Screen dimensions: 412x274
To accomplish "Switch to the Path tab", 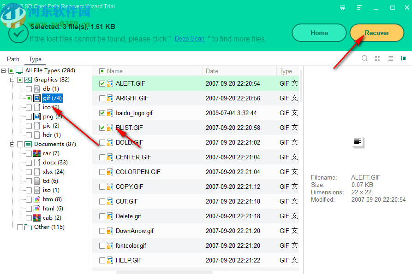I will [13, 59].
